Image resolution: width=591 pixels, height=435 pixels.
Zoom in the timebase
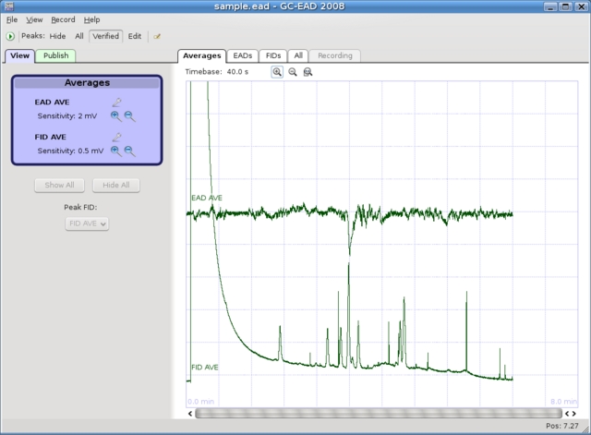coord(277,71)
